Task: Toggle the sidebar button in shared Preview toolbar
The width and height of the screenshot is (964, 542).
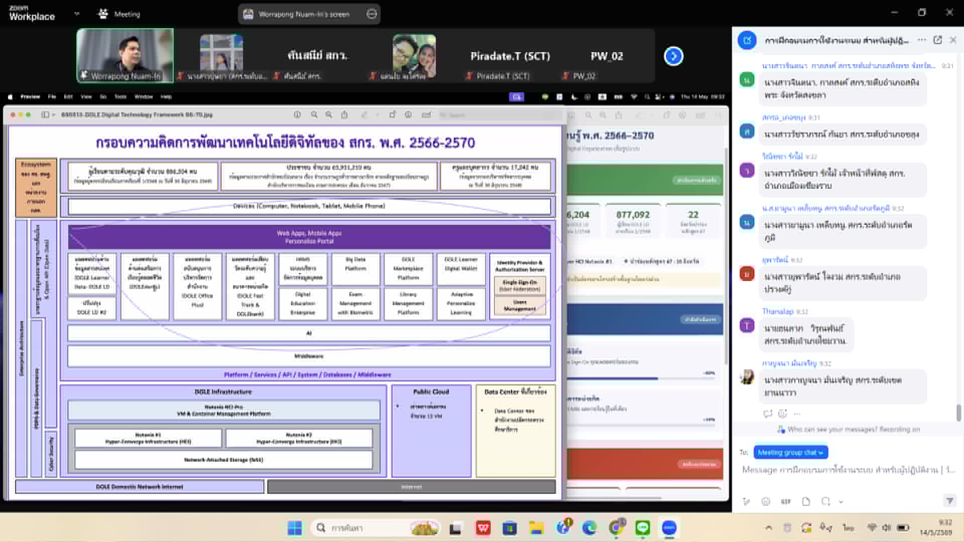Action: (45, 115)
